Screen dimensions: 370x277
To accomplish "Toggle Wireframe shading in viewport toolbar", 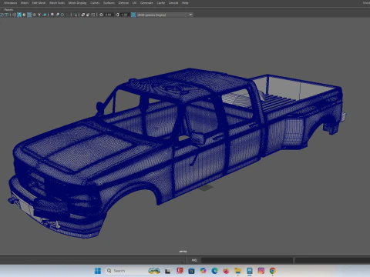I will (14, 15).
